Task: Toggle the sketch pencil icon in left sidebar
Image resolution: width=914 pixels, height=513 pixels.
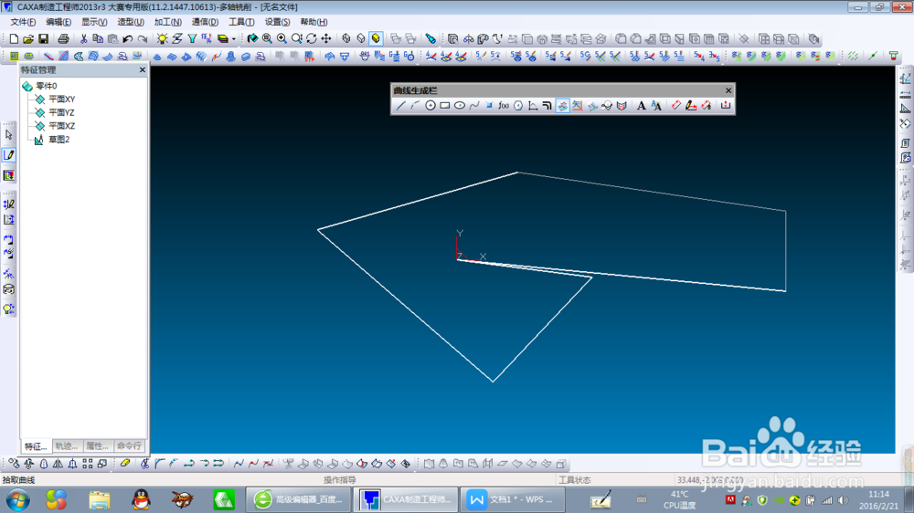Action: click(9, 155)
